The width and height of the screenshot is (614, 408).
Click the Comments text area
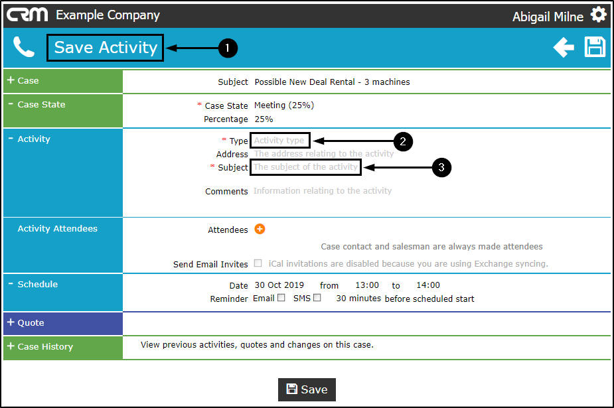pos(323,191)
